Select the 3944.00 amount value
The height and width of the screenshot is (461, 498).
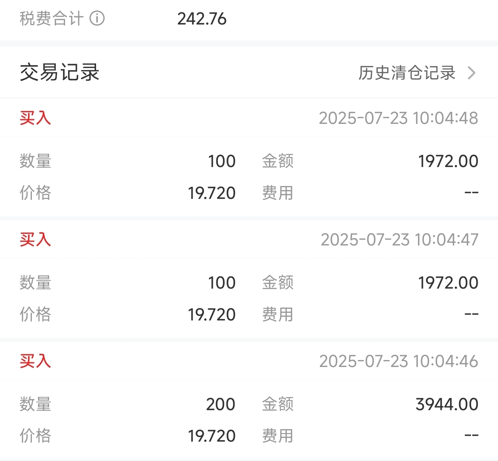tap(447, 404)
